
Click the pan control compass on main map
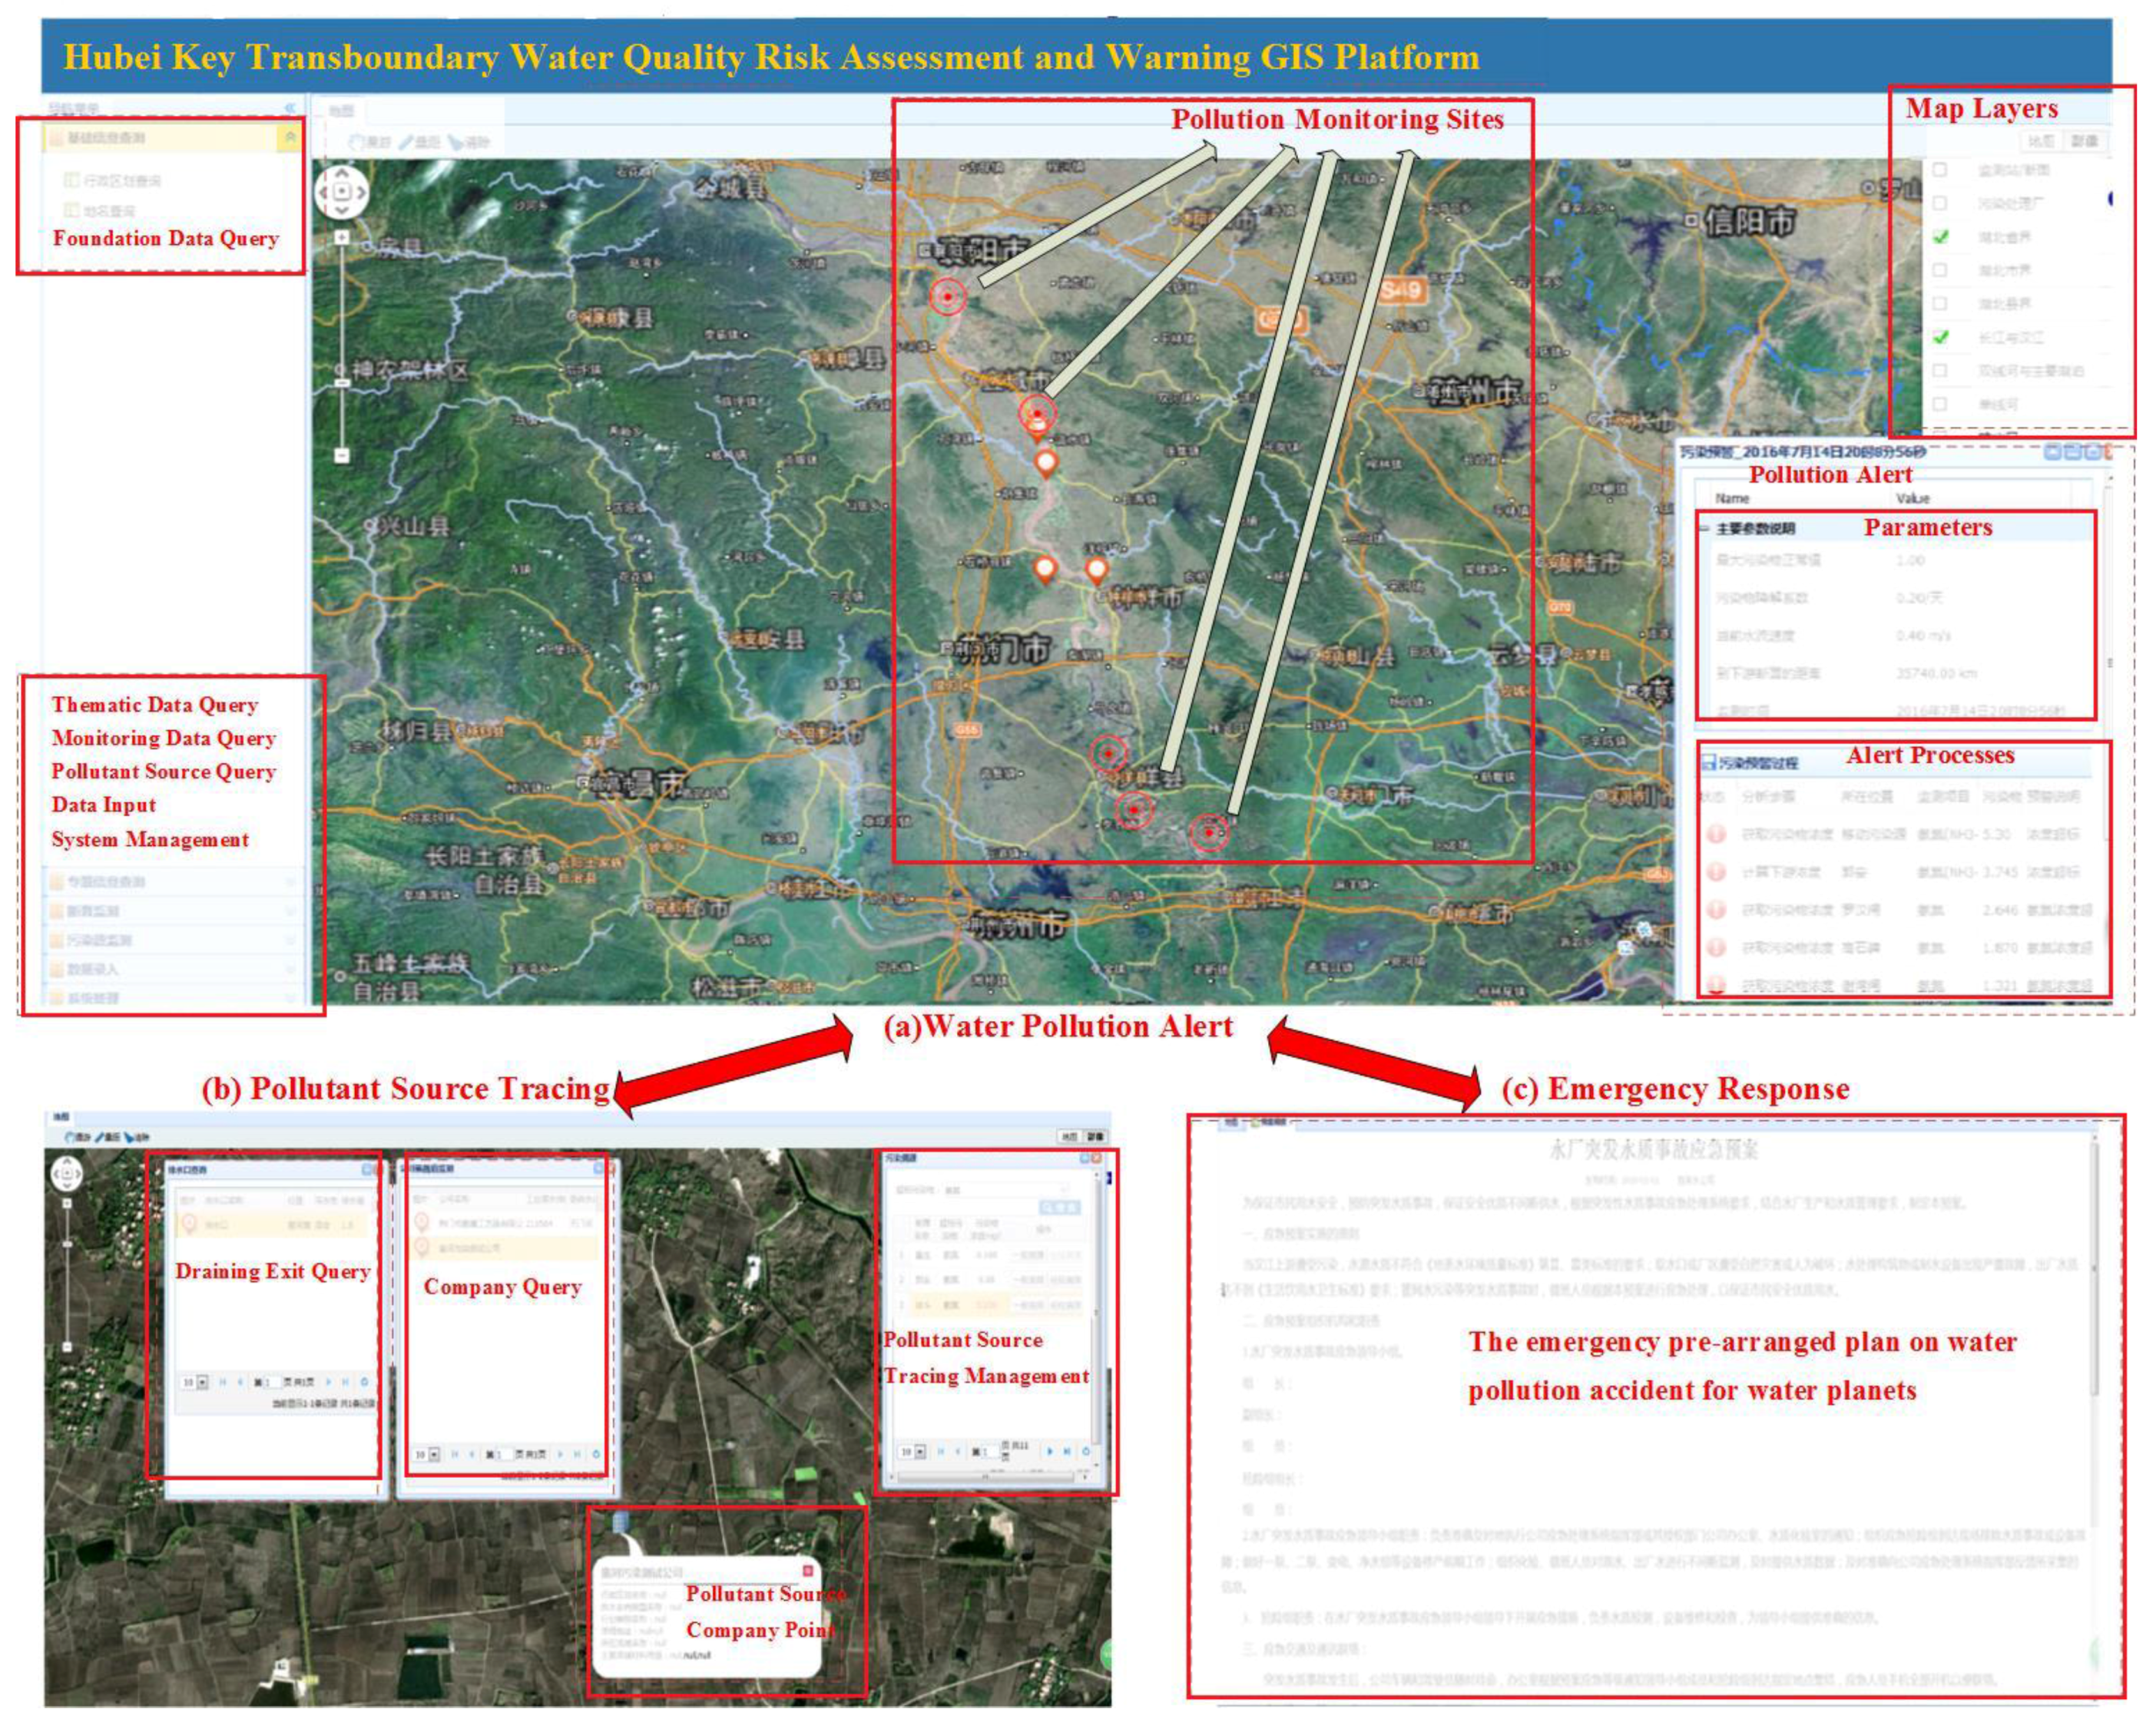click(341, 191)
